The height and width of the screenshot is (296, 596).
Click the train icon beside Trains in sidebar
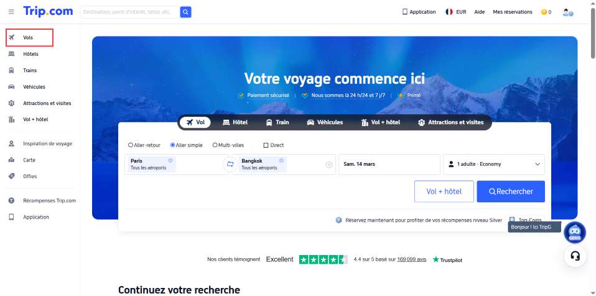(x=11, y=71)
